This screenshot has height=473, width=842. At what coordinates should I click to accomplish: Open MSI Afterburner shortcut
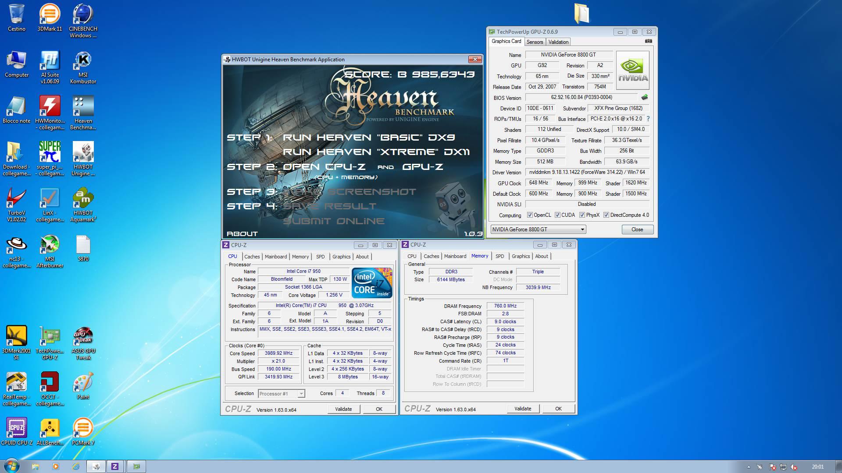point(50,251)
